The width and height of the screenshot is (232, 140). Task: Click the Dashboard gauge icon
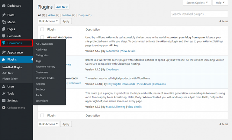click(4, 6)
